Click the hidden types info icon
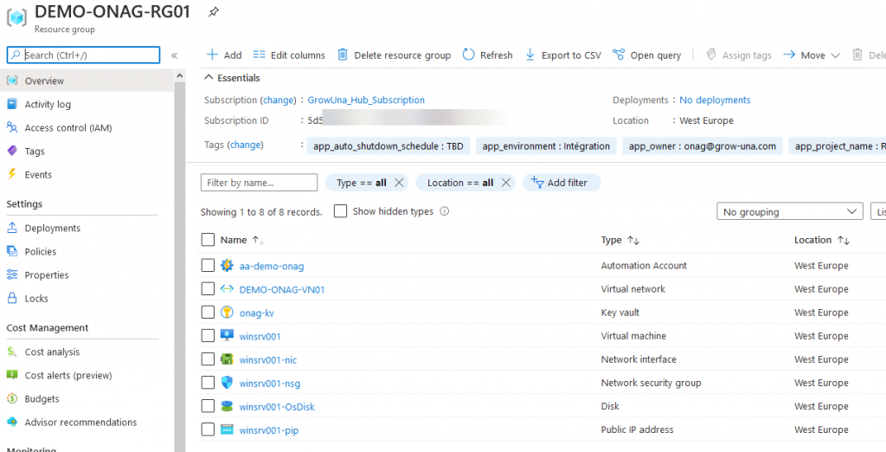Image resolution: width=886 pixels, height=452 pixels. coord(444,211)
